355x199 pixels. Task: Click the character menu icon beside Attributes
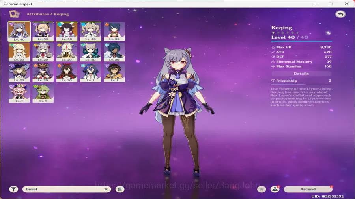tap(15, 14)
